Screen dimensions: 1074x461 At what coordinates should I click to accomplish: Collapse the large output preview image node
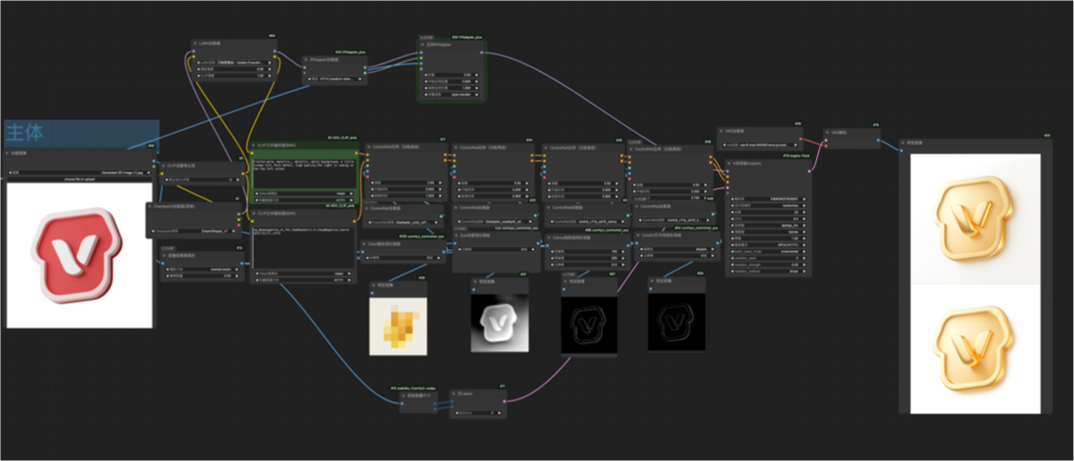[903, 144]
